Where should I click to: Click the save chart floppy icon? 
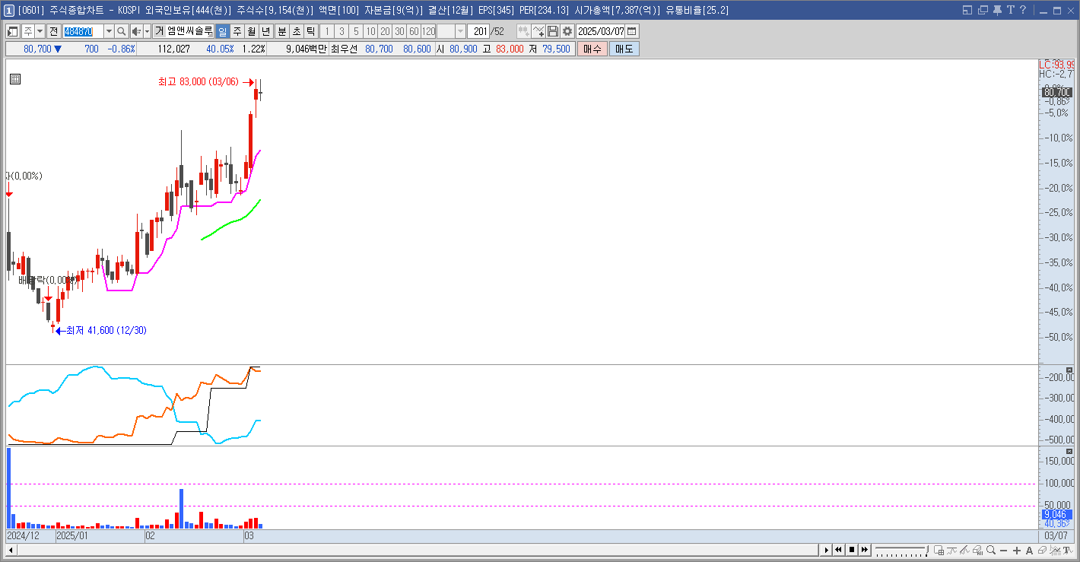point(553,31)
